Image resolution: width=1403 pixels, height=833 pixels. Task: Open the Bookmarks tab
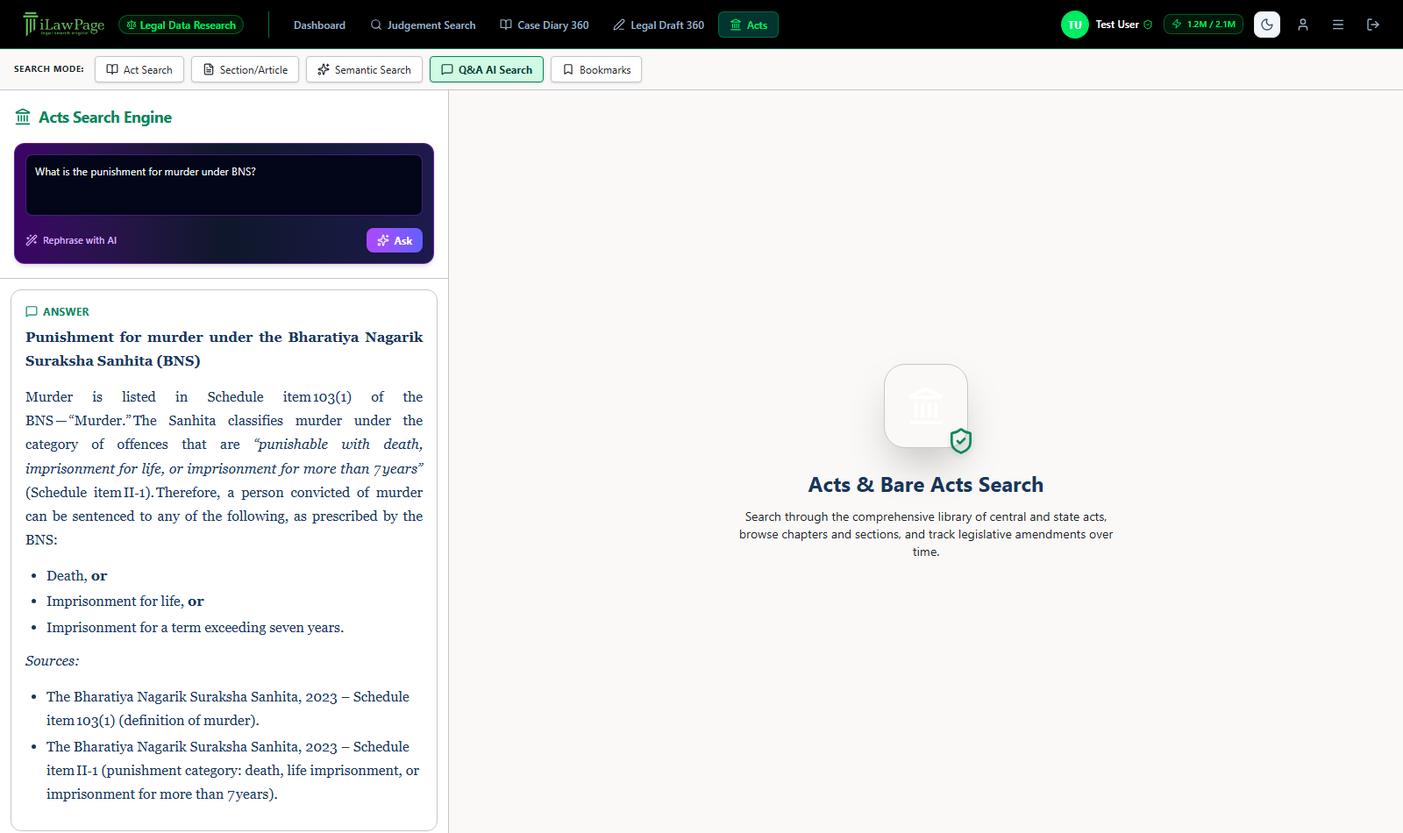click(596, 69)
